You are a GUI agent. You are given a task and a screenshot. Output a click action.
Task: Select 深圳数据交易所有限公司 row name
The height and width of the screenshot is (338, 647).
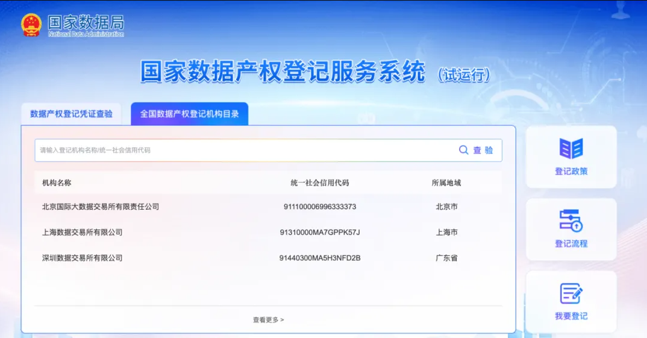tap(82, 258)
